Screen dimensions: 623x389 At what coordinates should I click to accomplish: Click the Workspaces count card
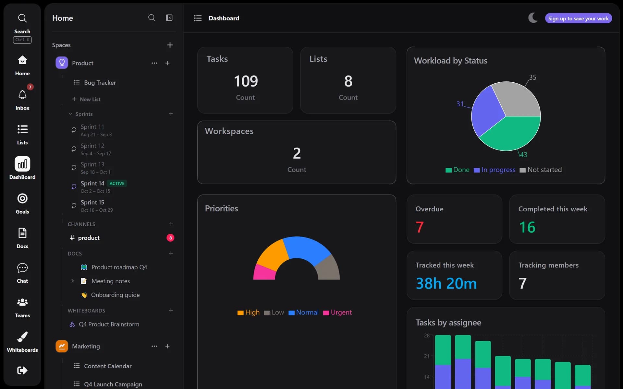(x=297, y=152)
